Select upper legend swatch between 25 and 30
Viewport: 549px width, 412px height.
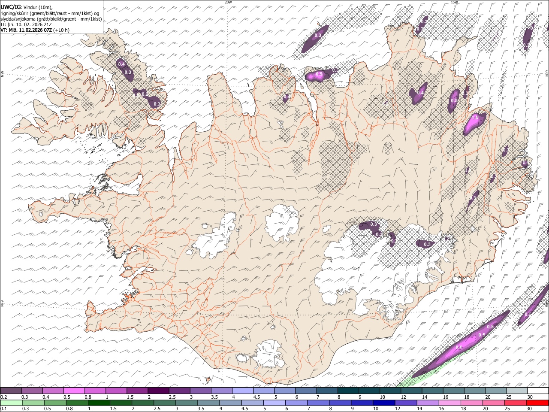(x=517, y=391)
